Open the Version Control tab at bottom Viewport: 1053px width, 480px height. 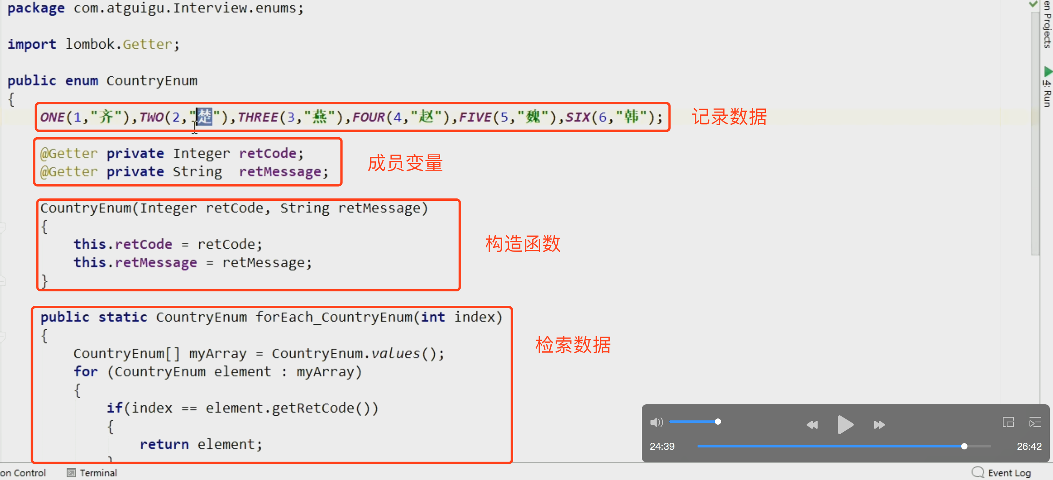pos(24,473)
